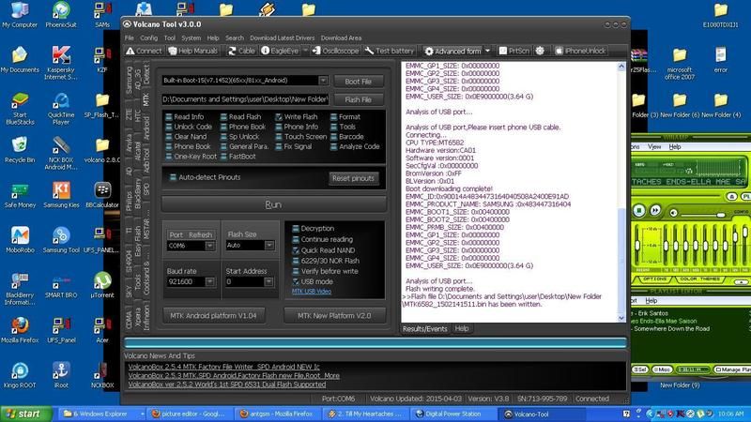751x422 pixels.
Task: Open the Oscilloscope tool
Action: pyautogui.click(x=333, y=51)
